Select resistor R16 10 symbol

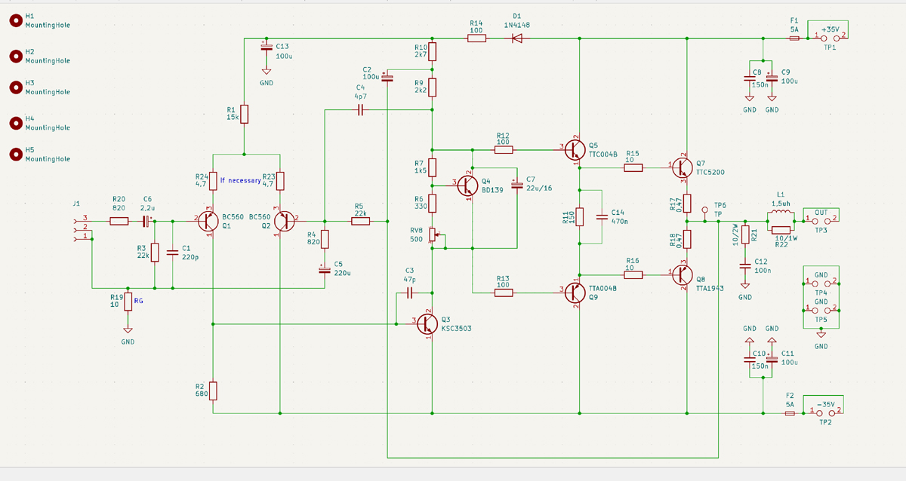633,275
